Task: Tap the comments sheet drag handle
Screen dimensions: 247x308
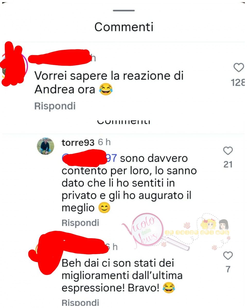Action: [124, 11]
